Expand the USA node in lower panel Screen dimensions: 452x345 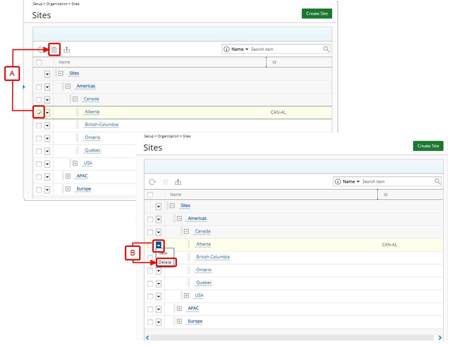186,295
